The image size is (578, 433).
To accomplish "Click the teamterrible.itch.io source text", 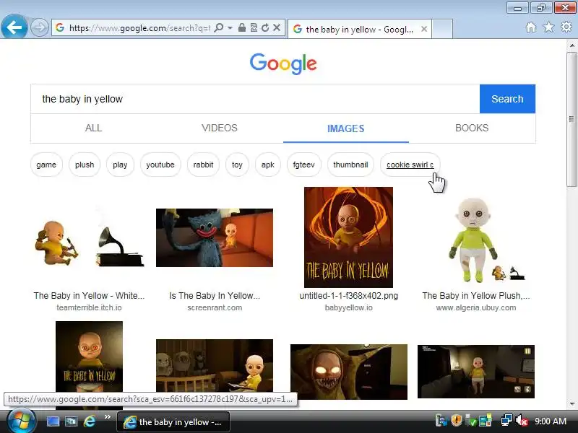I will point(89,308).
